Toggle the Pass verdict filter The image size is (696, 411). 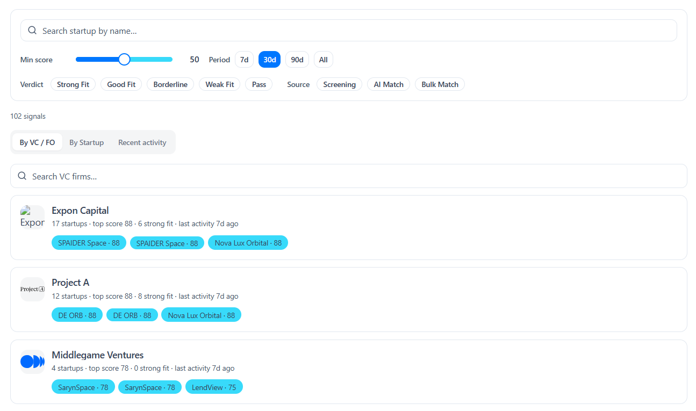pyautogui.click(x=259, y=84)
